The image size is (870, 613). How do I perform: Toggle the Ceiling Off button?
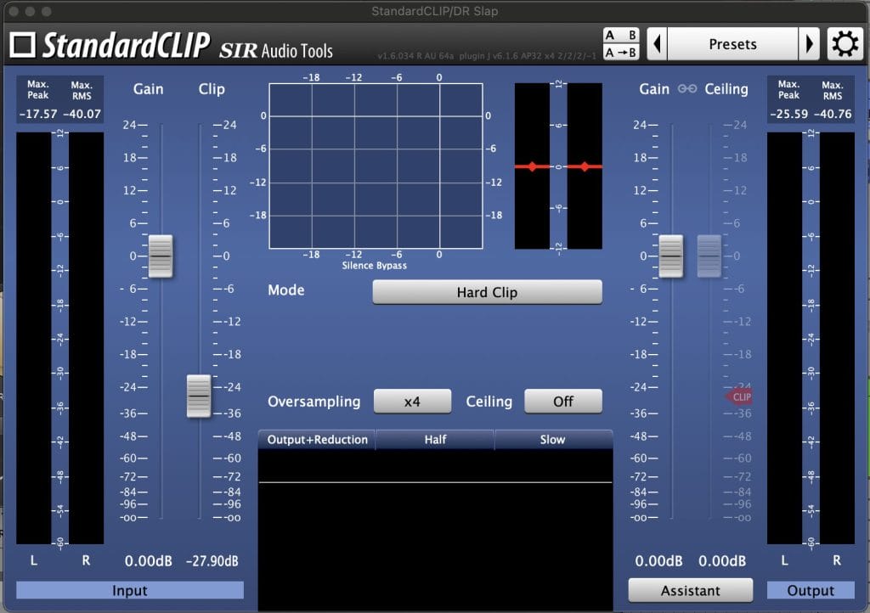pyautogui.click(x=562, y=402)
